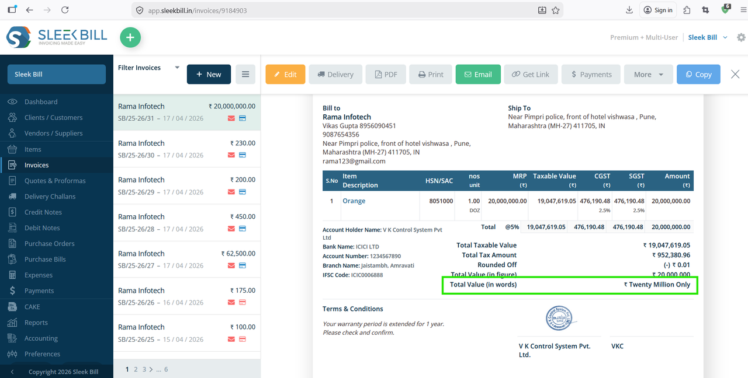This screenshot has height=378, width=748.
Task: Click the Sleek Bill company button in sidebar
Action: [56, 74]
